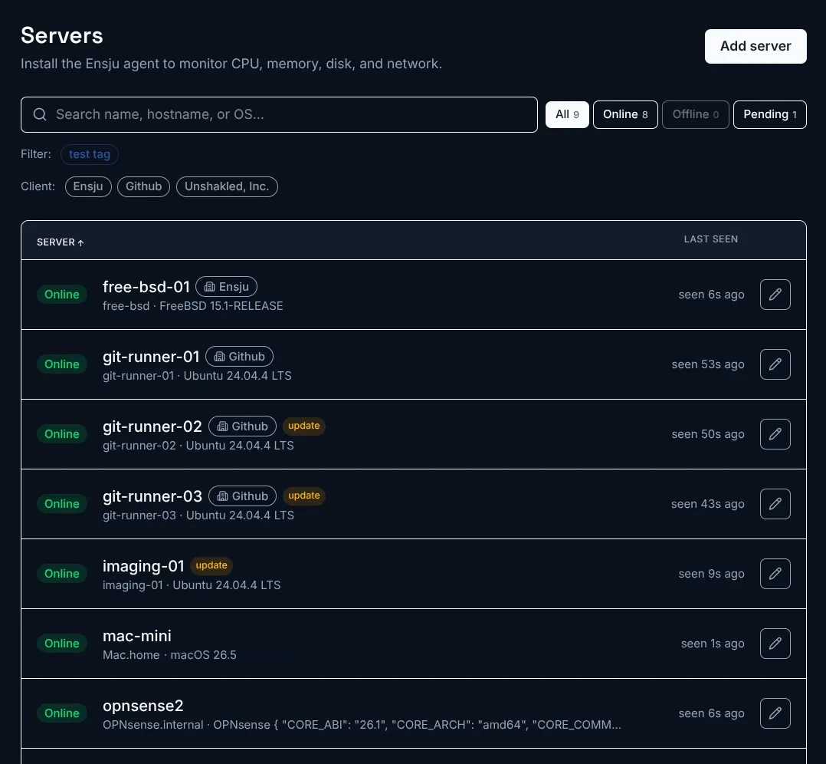Edit the git-runner-03 server
This screenshot has width=826, height=764.
(775, 504)
